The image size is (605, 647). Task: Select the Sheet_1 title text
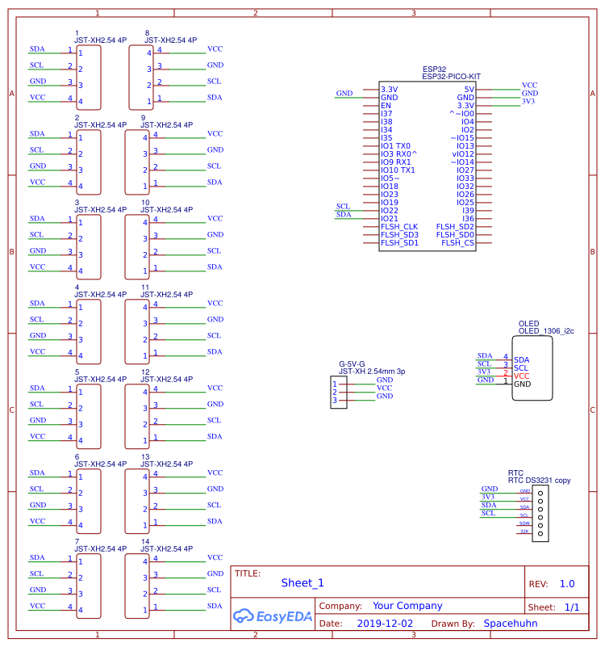click(x=302, y=582)
